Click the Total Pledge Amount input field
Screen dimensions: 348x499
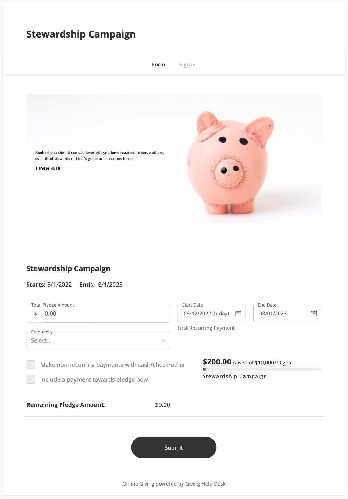(x=104, y=314)
